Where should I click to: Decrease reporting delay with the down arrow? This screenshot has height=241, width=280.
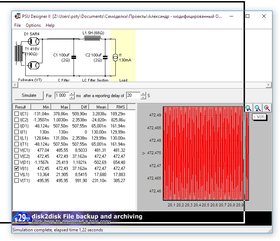pos(143,97)
